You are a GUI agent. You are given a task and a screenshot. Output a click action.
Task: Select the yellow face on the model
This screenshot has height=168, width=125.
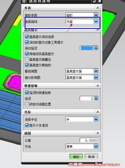coord(17,21)
